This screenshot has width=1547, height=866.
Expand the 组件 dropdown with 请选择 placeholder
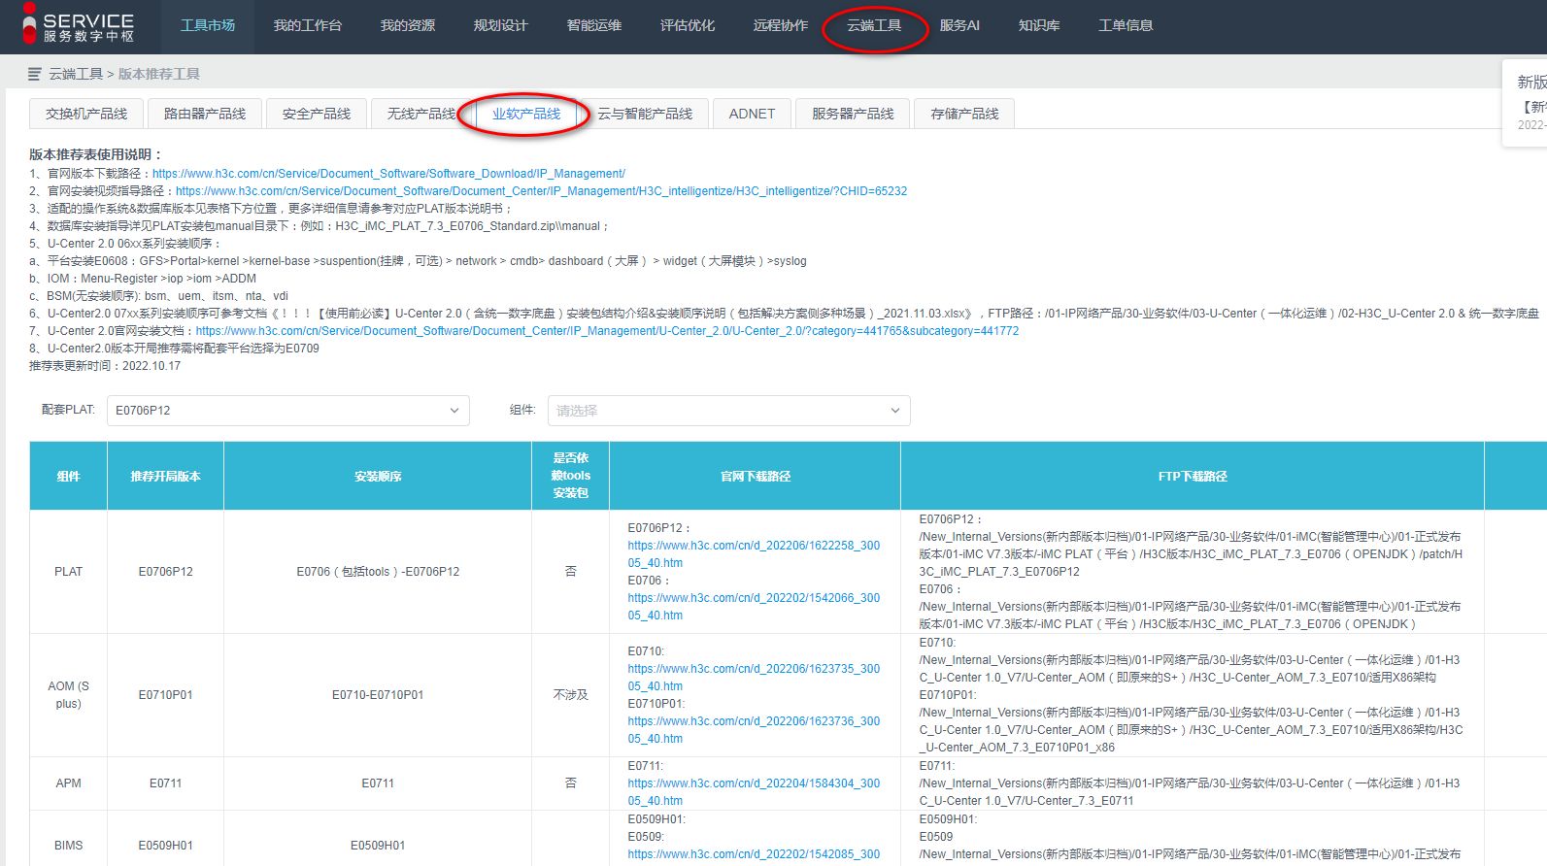[x=728, y=411]
